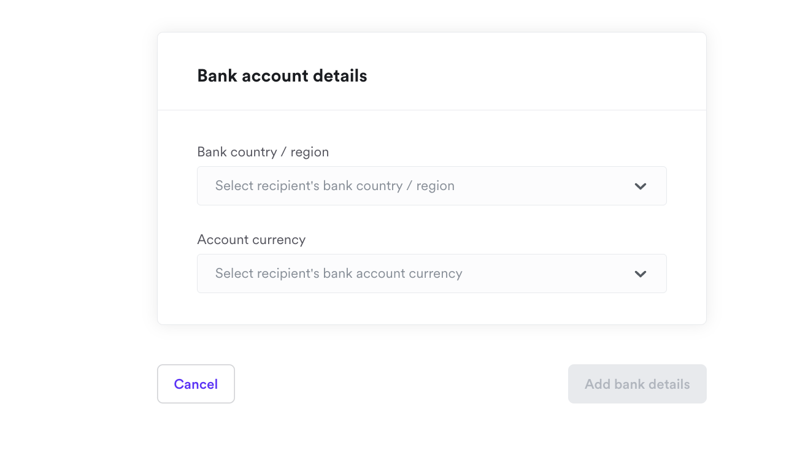Open the Account currency dropdown
This screenshot has width=789, height=455.
pos(431,273)
